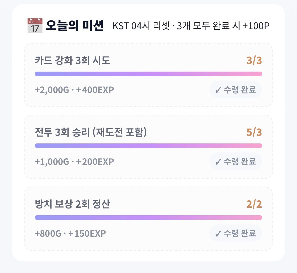297x273 pixels.
Task: Click the 3/3 progress counter
Action: click(254, 60)
